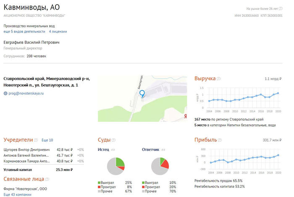Open Истец court cases link

point(103,150)
